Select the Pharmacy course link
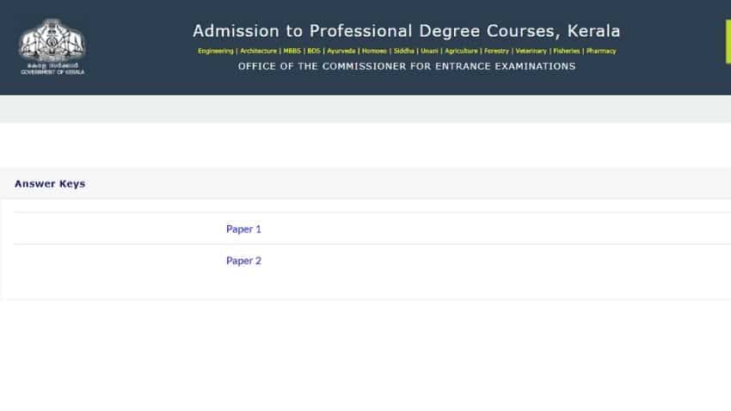The height and width of the screenshot is (411, 731). click(601, 51)
